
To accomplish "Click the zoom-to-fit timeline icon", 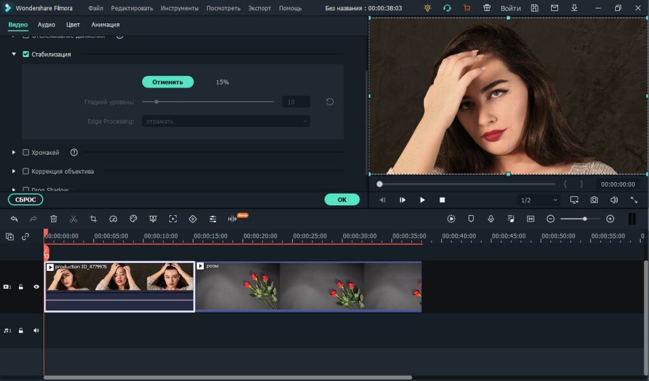I will coord(531,219).
